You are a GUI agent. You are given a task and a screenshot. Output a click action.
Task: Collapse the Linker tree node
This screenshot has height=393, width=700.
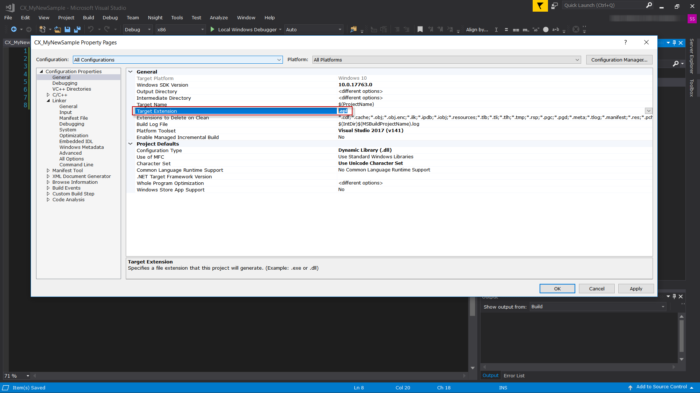48,101
